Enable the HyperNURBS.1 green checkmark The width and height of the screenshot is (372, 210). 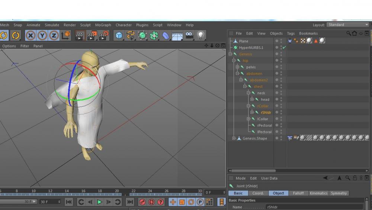pos(284,47)
